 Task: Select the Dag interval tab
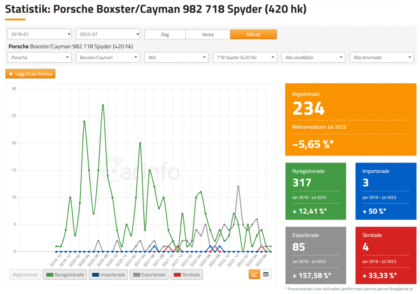pos(165,34)
